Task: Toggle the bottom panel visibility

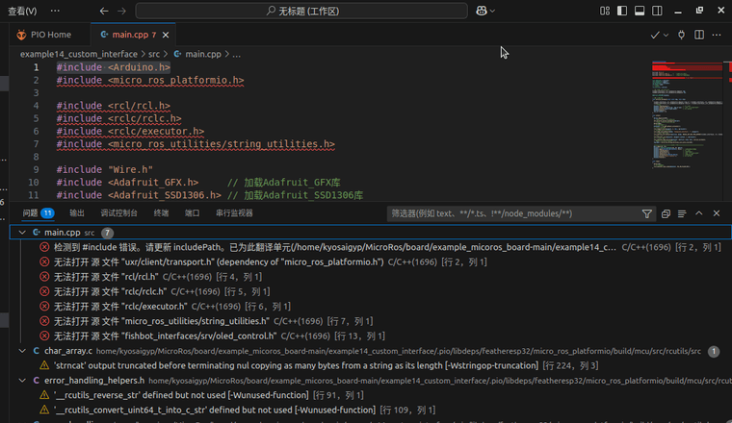Action: click(640, 11)
